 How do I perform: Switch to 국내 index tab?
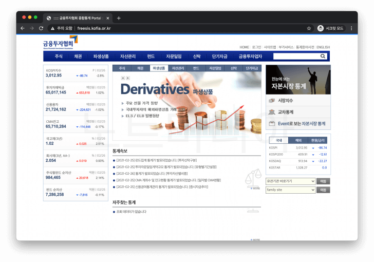click(x=278, y=140)
